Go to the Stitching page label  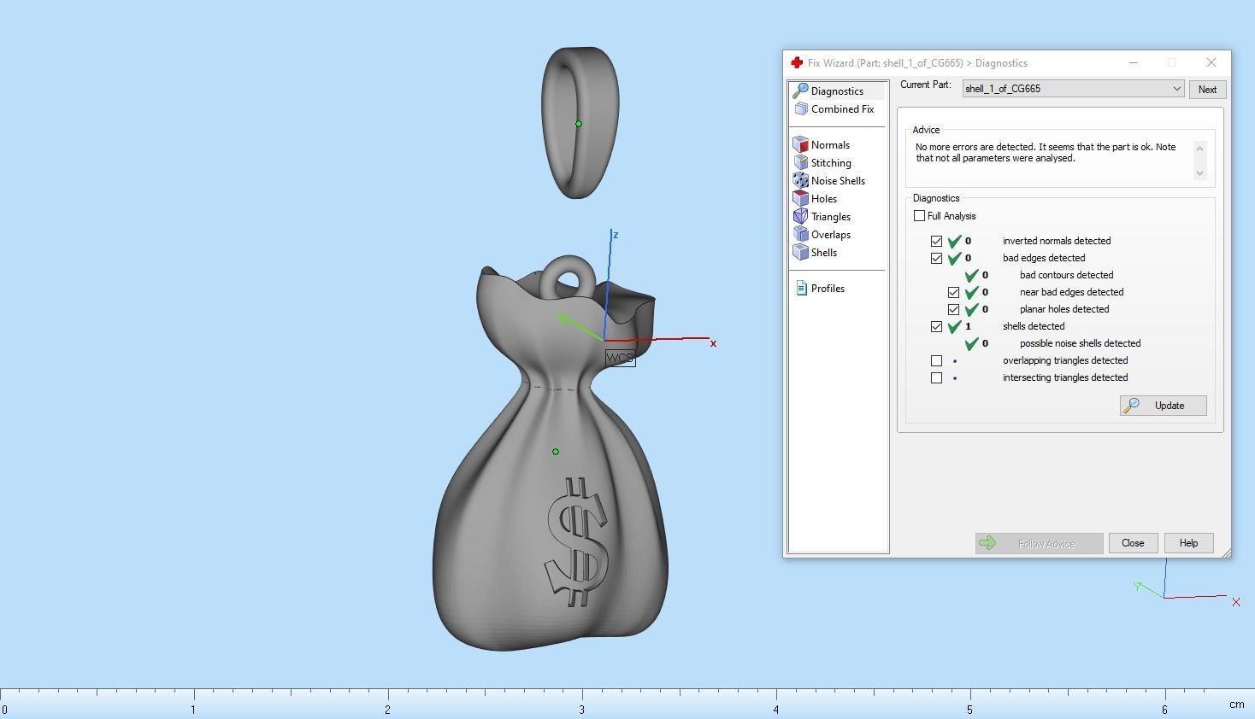[x=831, y=163]
